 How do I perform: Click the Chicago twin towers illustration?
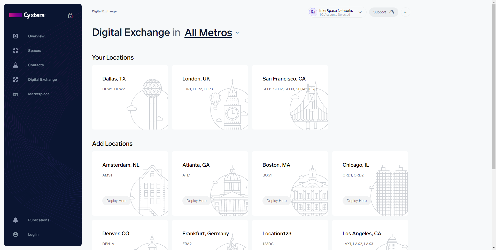(x=389, y=190)
